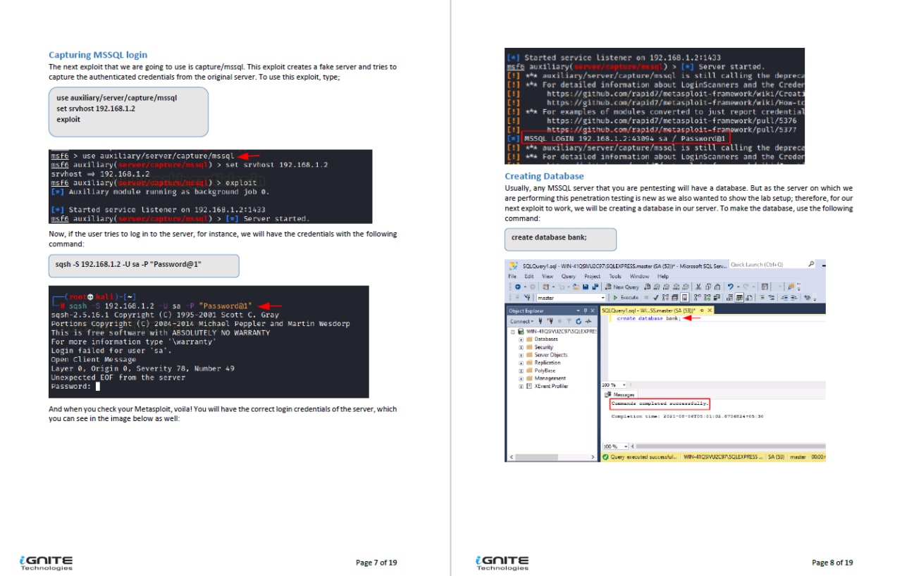902x576 pixels.
Task: Select the Messages results tab
Action: coord(621,394)
